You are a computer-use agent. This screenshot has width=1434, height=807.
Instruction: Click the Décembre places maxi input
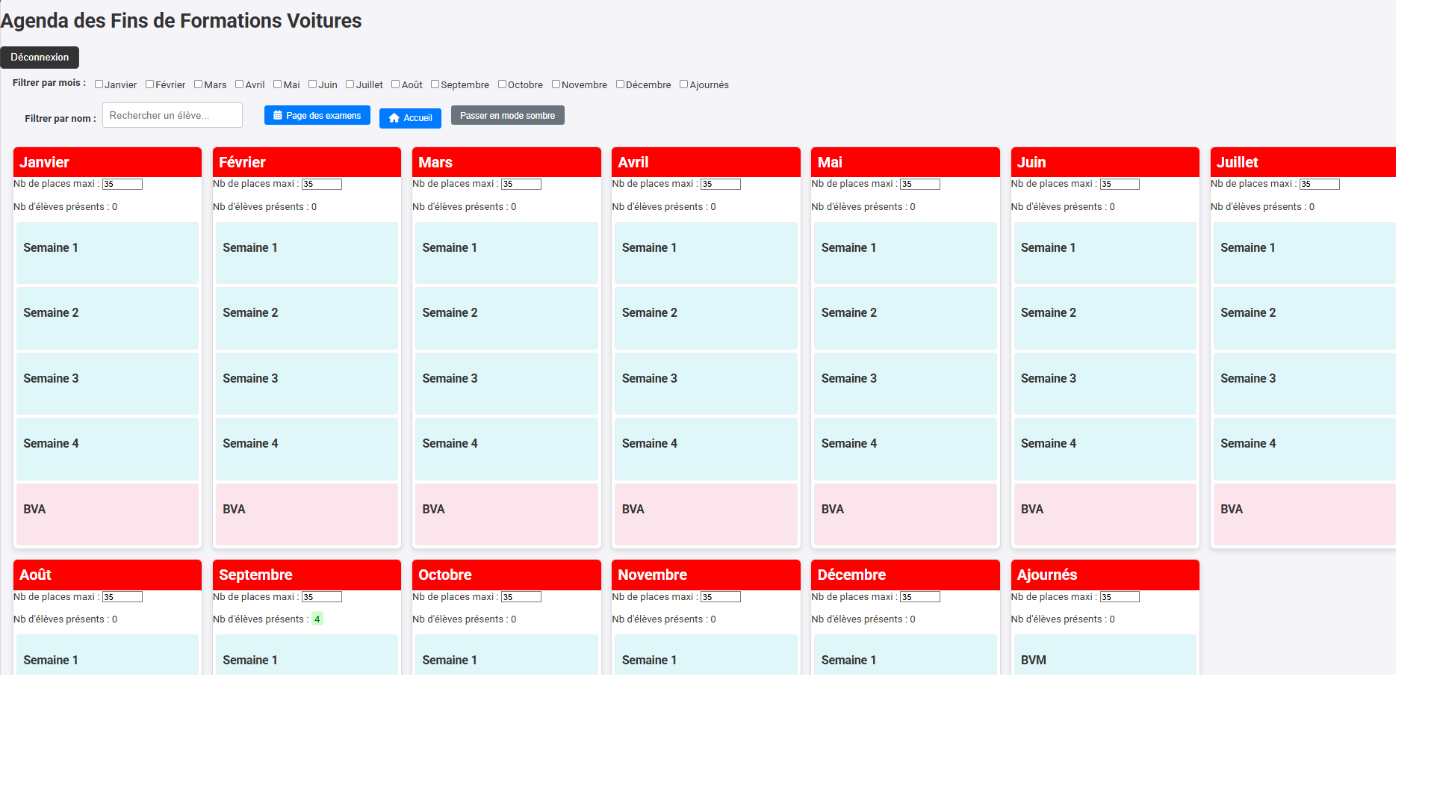[919, 597]
